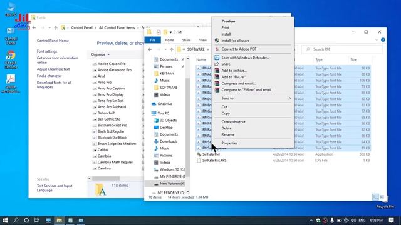Viewport: 401px width, 225px height.
Task: Open recent locations dropdown in FM window
Action: point(165,49)
